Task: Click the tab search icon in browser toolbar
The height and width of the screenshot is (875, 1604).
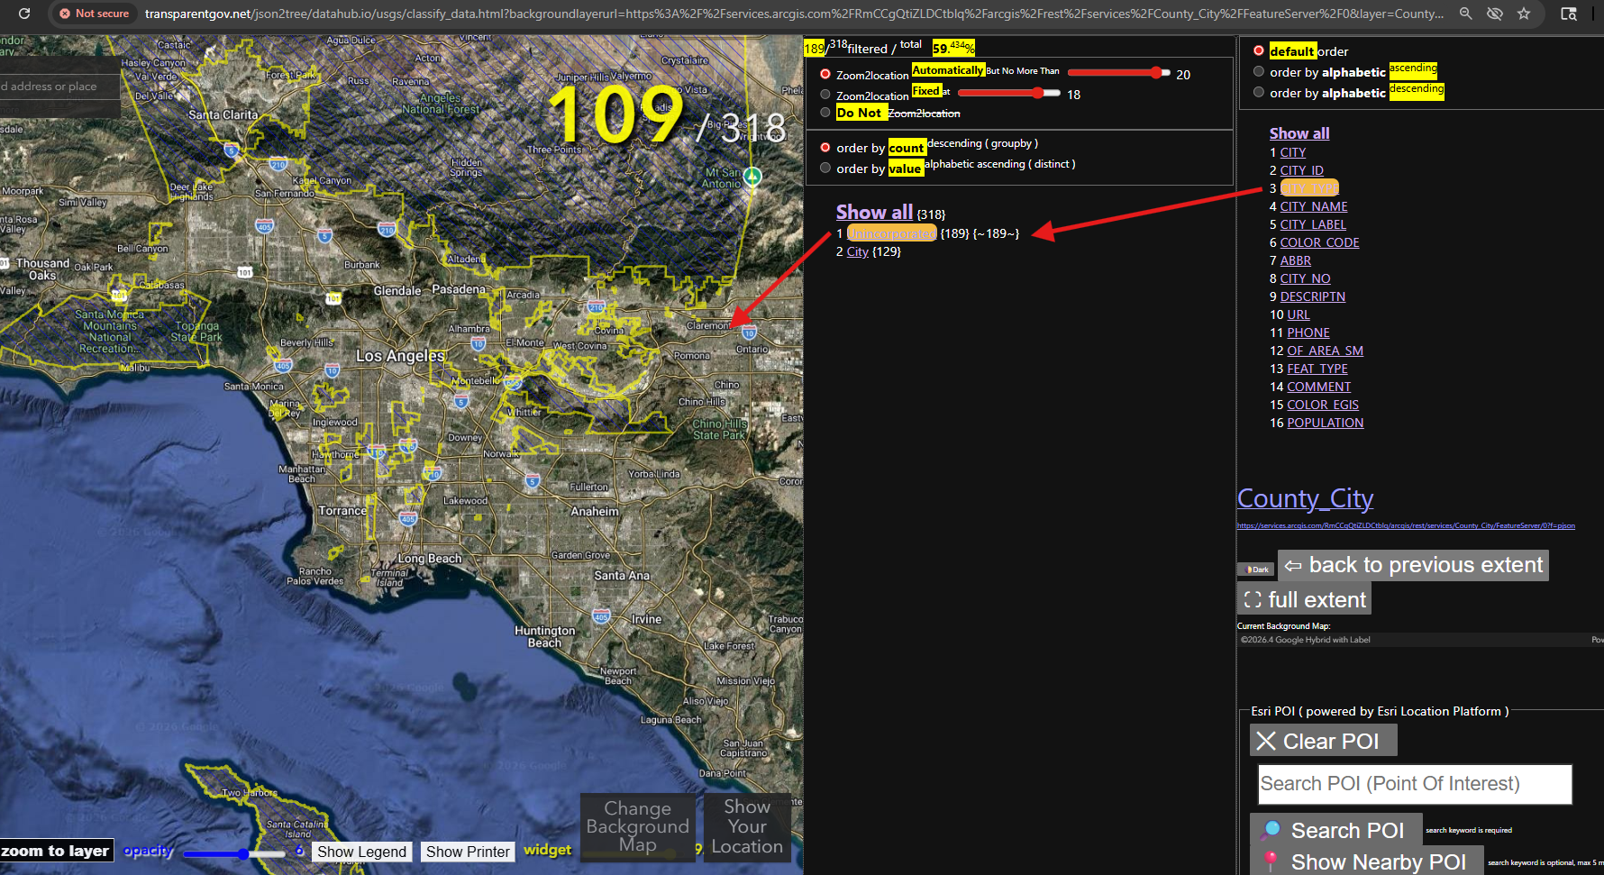Action: tap(1569, 14)
